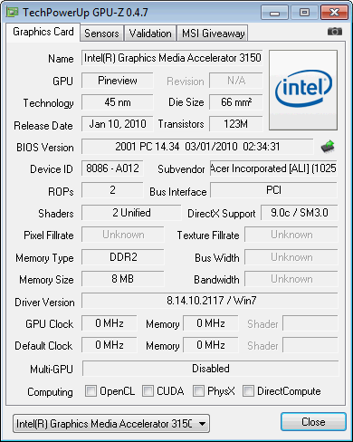Click the BIOS Version label
Screen dimensions: 353x442
coord(45,148)
